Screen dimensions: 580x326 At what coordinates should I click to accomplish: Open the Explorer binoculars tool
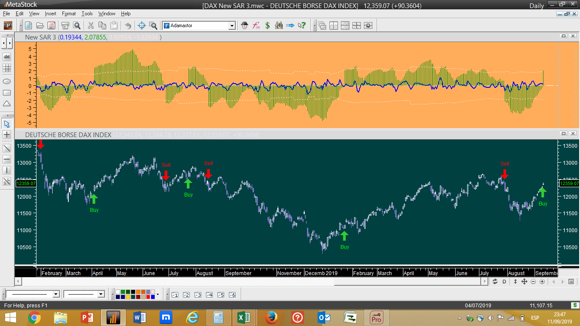point(279,25)
